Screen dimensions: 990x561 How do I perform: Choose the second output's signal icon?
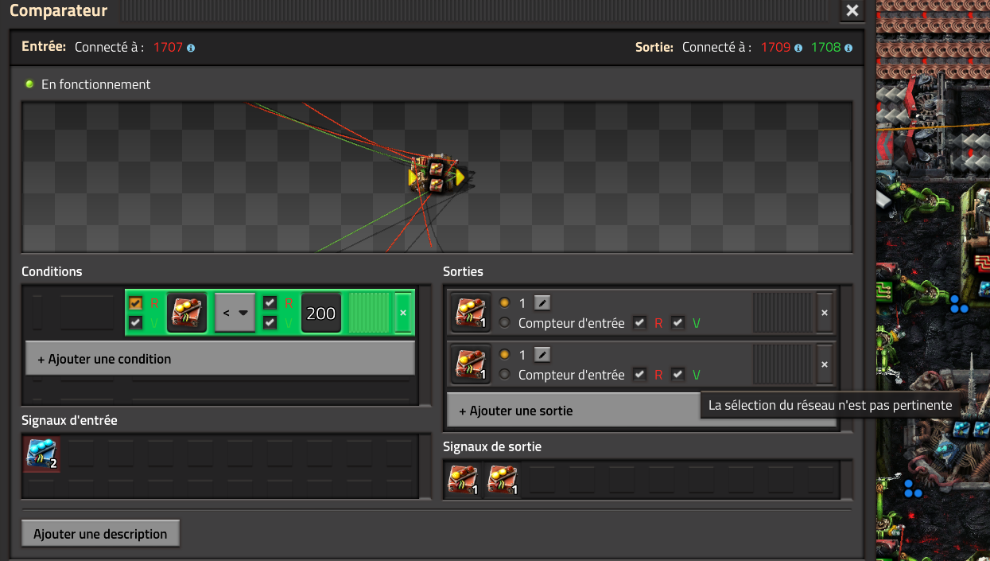[470, 364]
